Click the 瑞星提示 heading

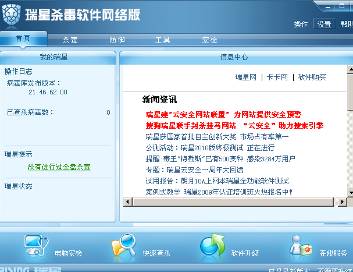click(18, 154)
